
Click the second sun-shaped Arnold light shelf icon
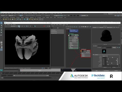pos(6,19)
